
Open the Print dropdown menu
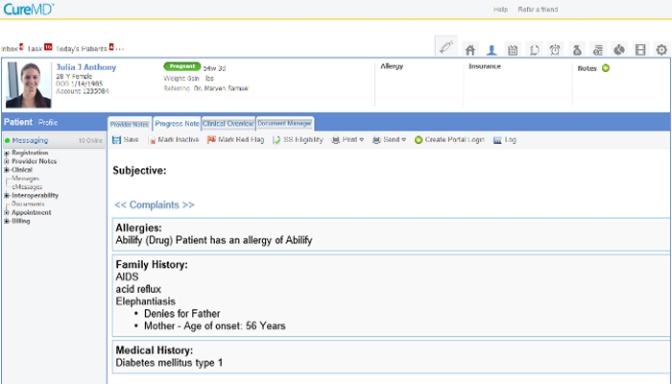coord(347,140)
